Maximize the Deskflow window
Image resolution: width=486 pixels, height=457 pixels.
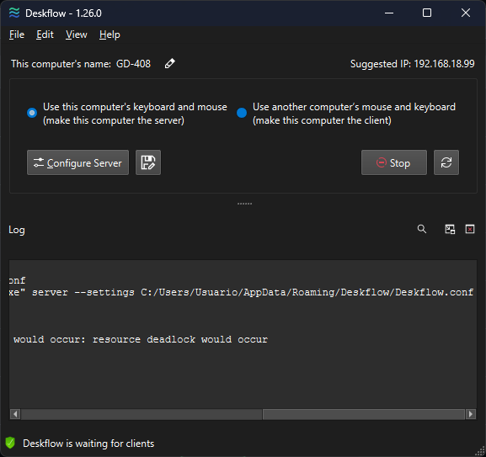[427, 13]
